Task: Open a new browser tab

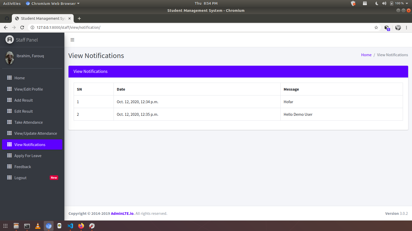Action: point(79,18)
